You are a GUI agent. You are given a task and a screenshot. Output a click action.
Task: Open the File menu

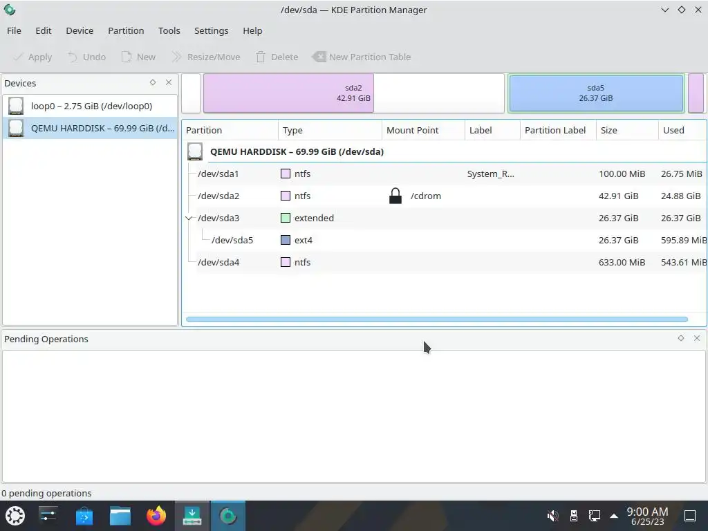coord(14,30)
